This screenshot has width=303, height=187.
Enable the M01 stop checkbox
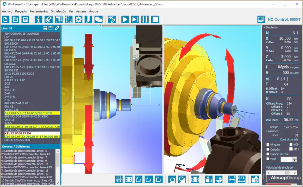point(291,149)
